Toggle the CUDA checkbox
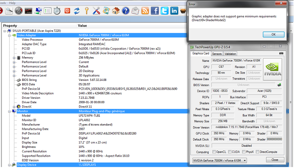The image size is (294, 168). [230, 152]
